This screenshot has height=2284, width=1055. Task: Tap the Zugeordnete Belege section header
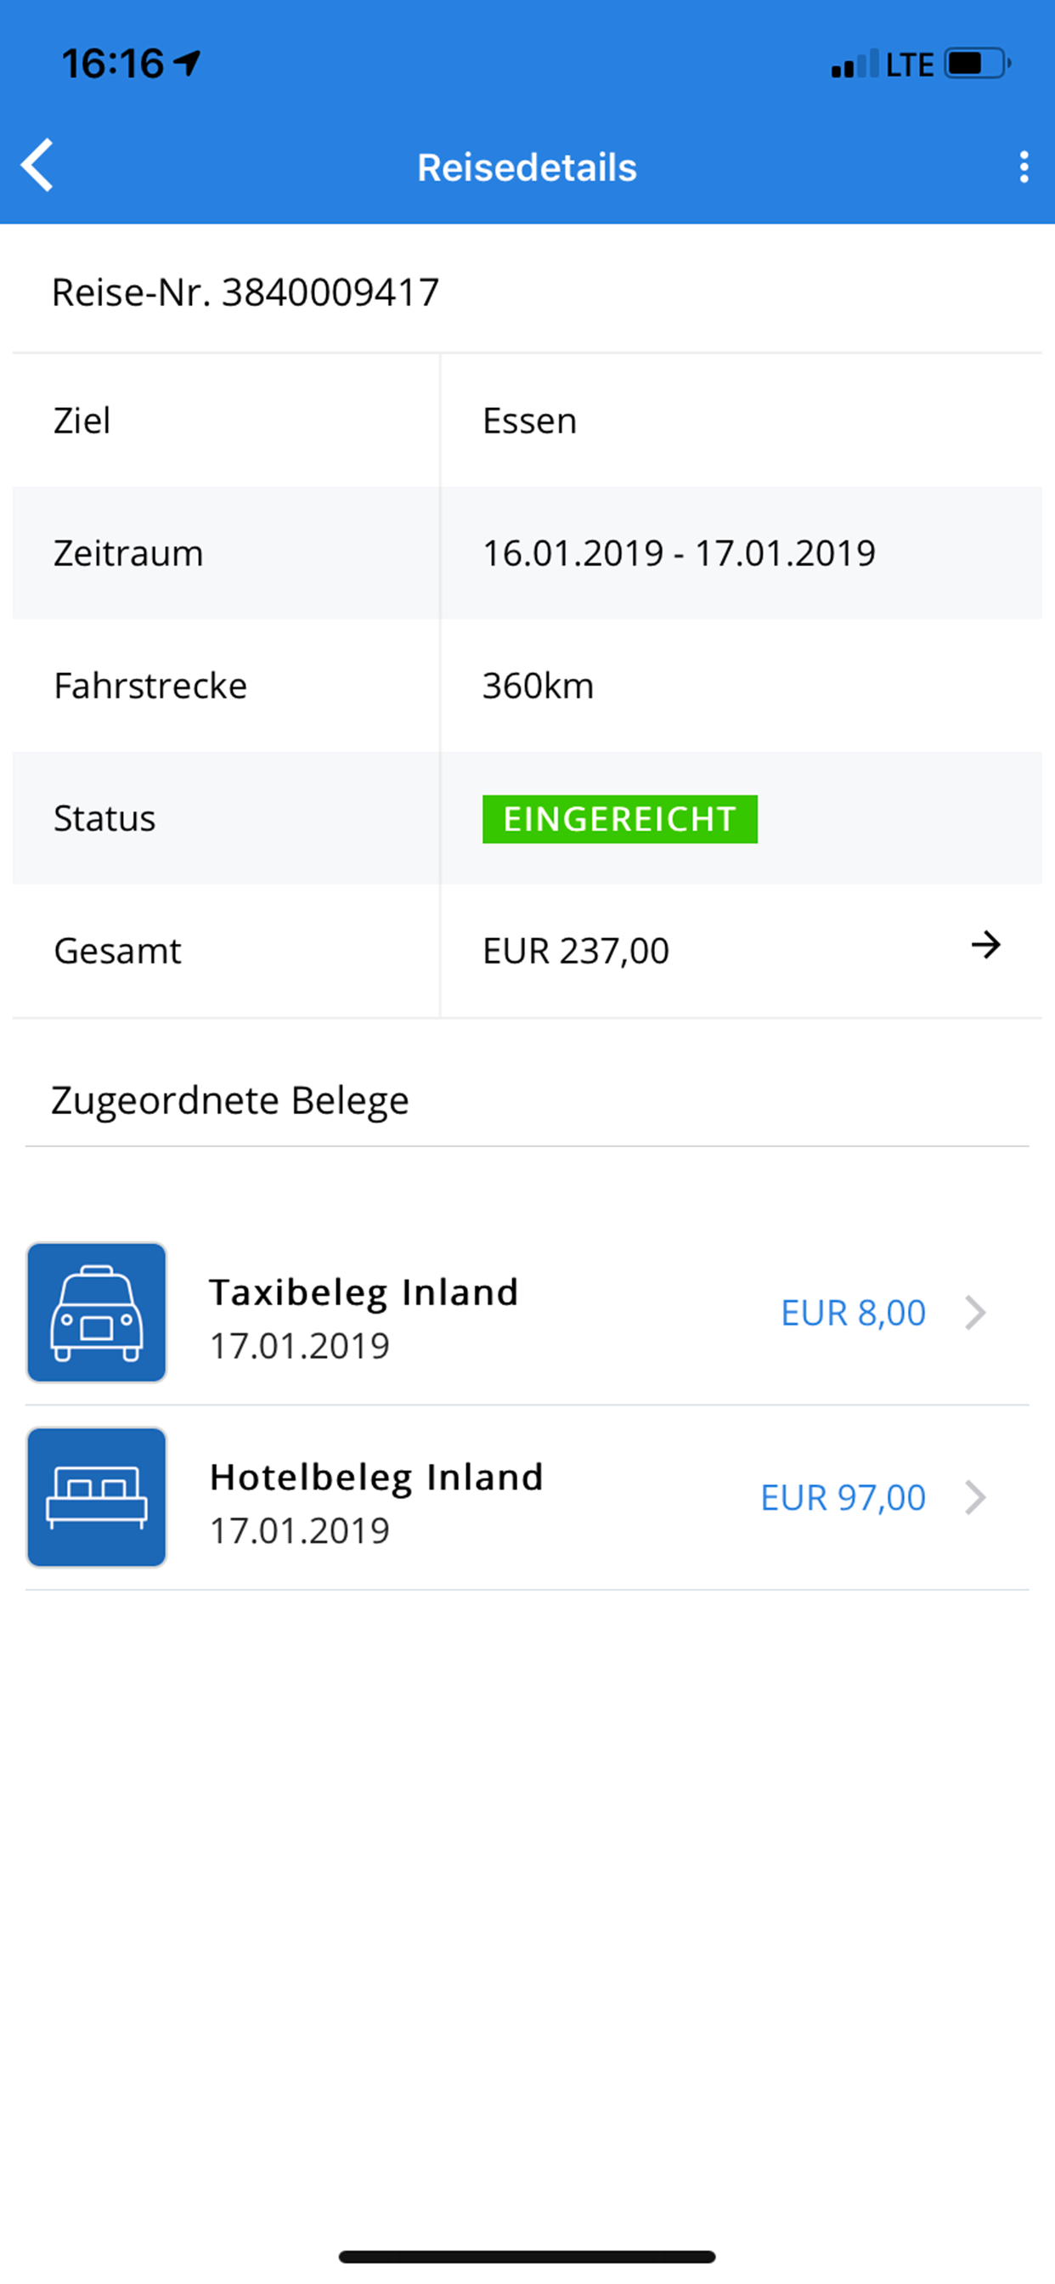pos(230,1100)
